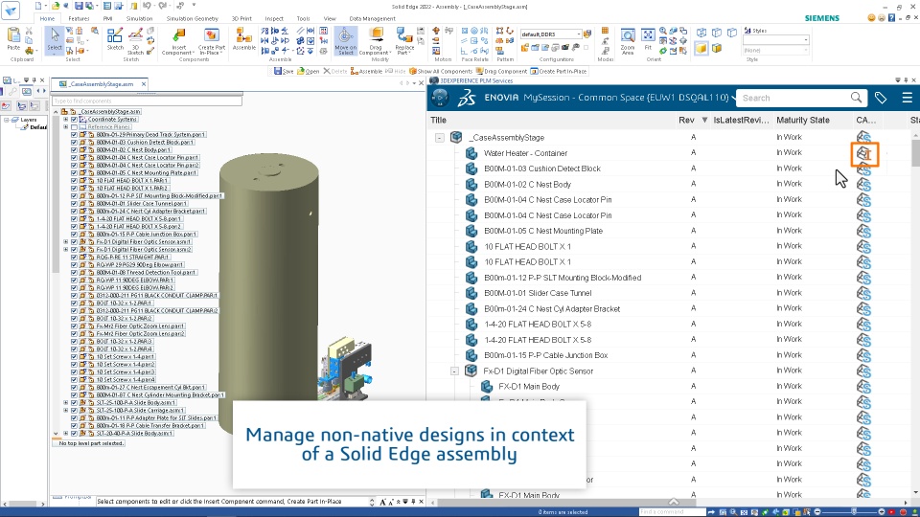Expand Coordinate Systems node in Pathfinder
This screenshot has width=920, height=517.
pyautogui.click(x=66, y=119)
